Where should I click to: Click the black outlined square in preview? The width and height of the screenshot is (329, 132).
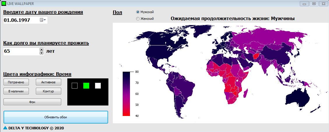75,86
